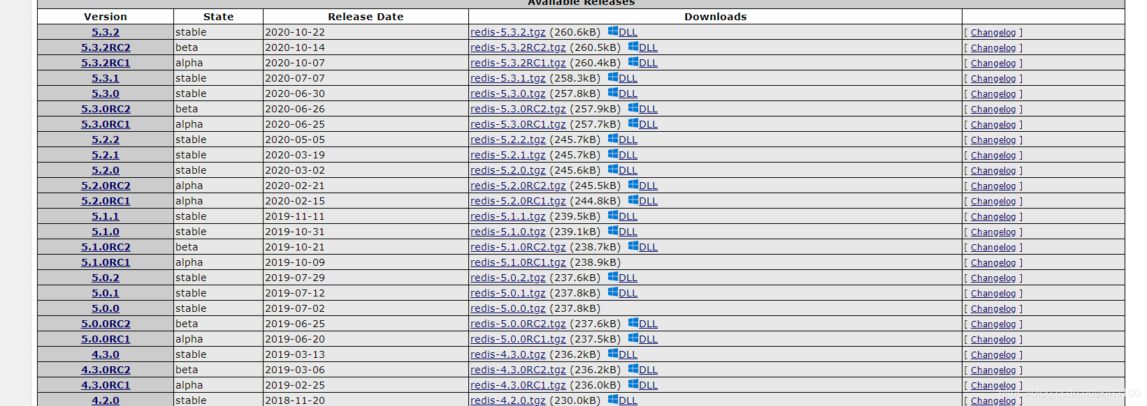
Task: View Changelog for version 5.0.0RC2
Action: tap(993, 324)
